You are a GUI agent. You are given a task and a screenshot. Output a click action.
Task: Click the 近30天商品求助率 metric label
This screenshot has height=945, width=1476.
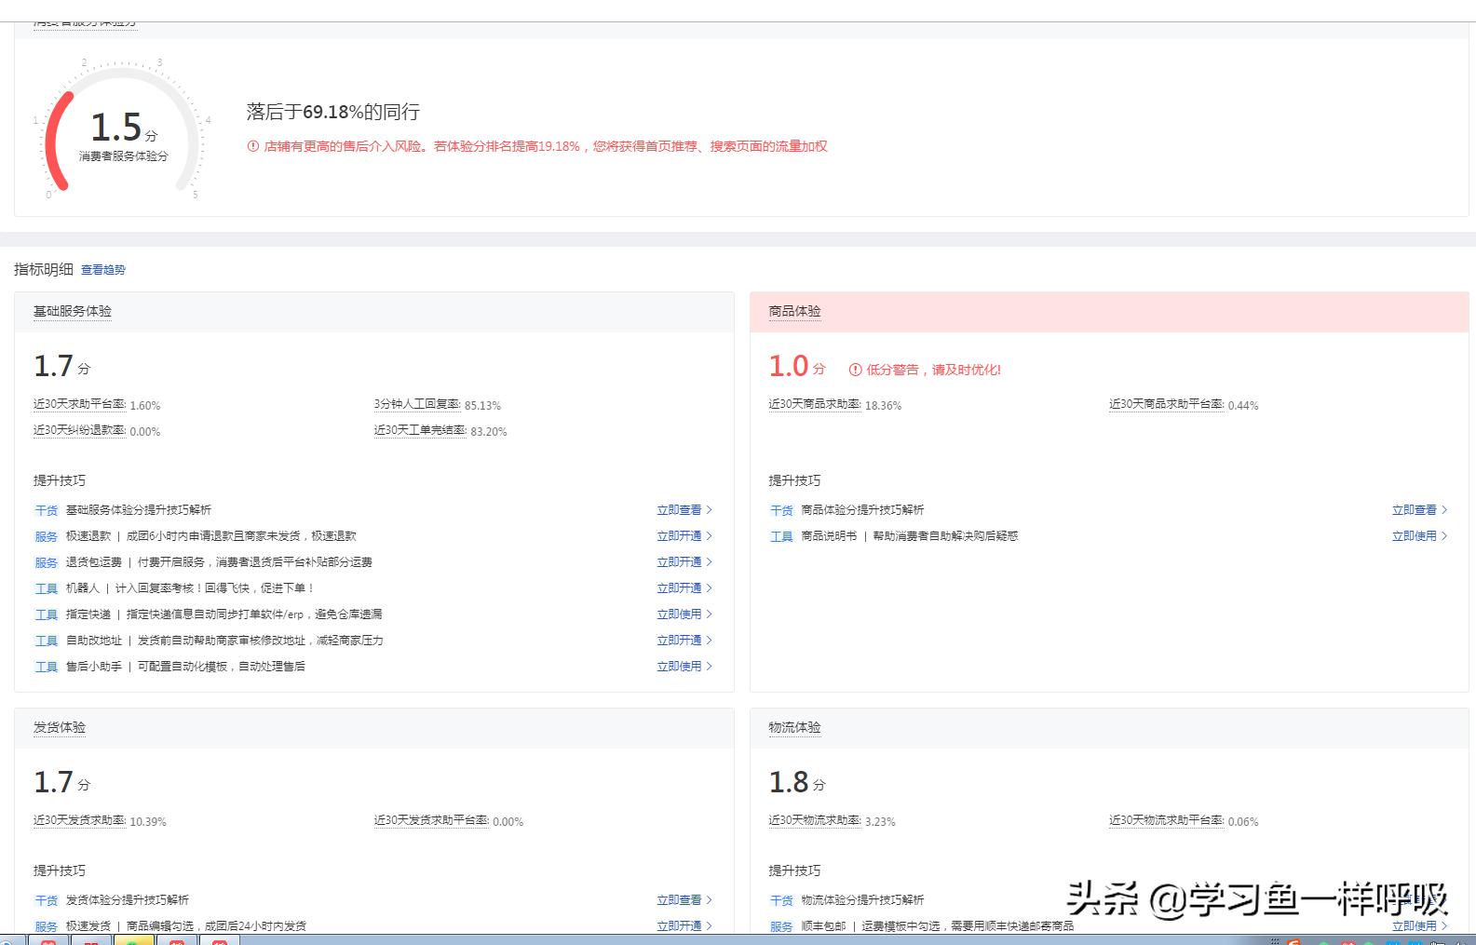(x=815, y=405)
